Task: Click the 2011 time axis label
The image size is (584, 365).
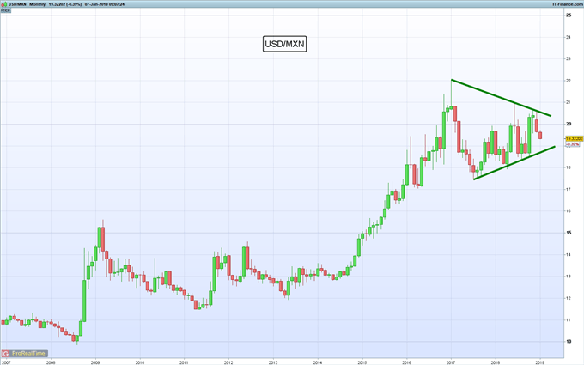Action: point(184,362)
